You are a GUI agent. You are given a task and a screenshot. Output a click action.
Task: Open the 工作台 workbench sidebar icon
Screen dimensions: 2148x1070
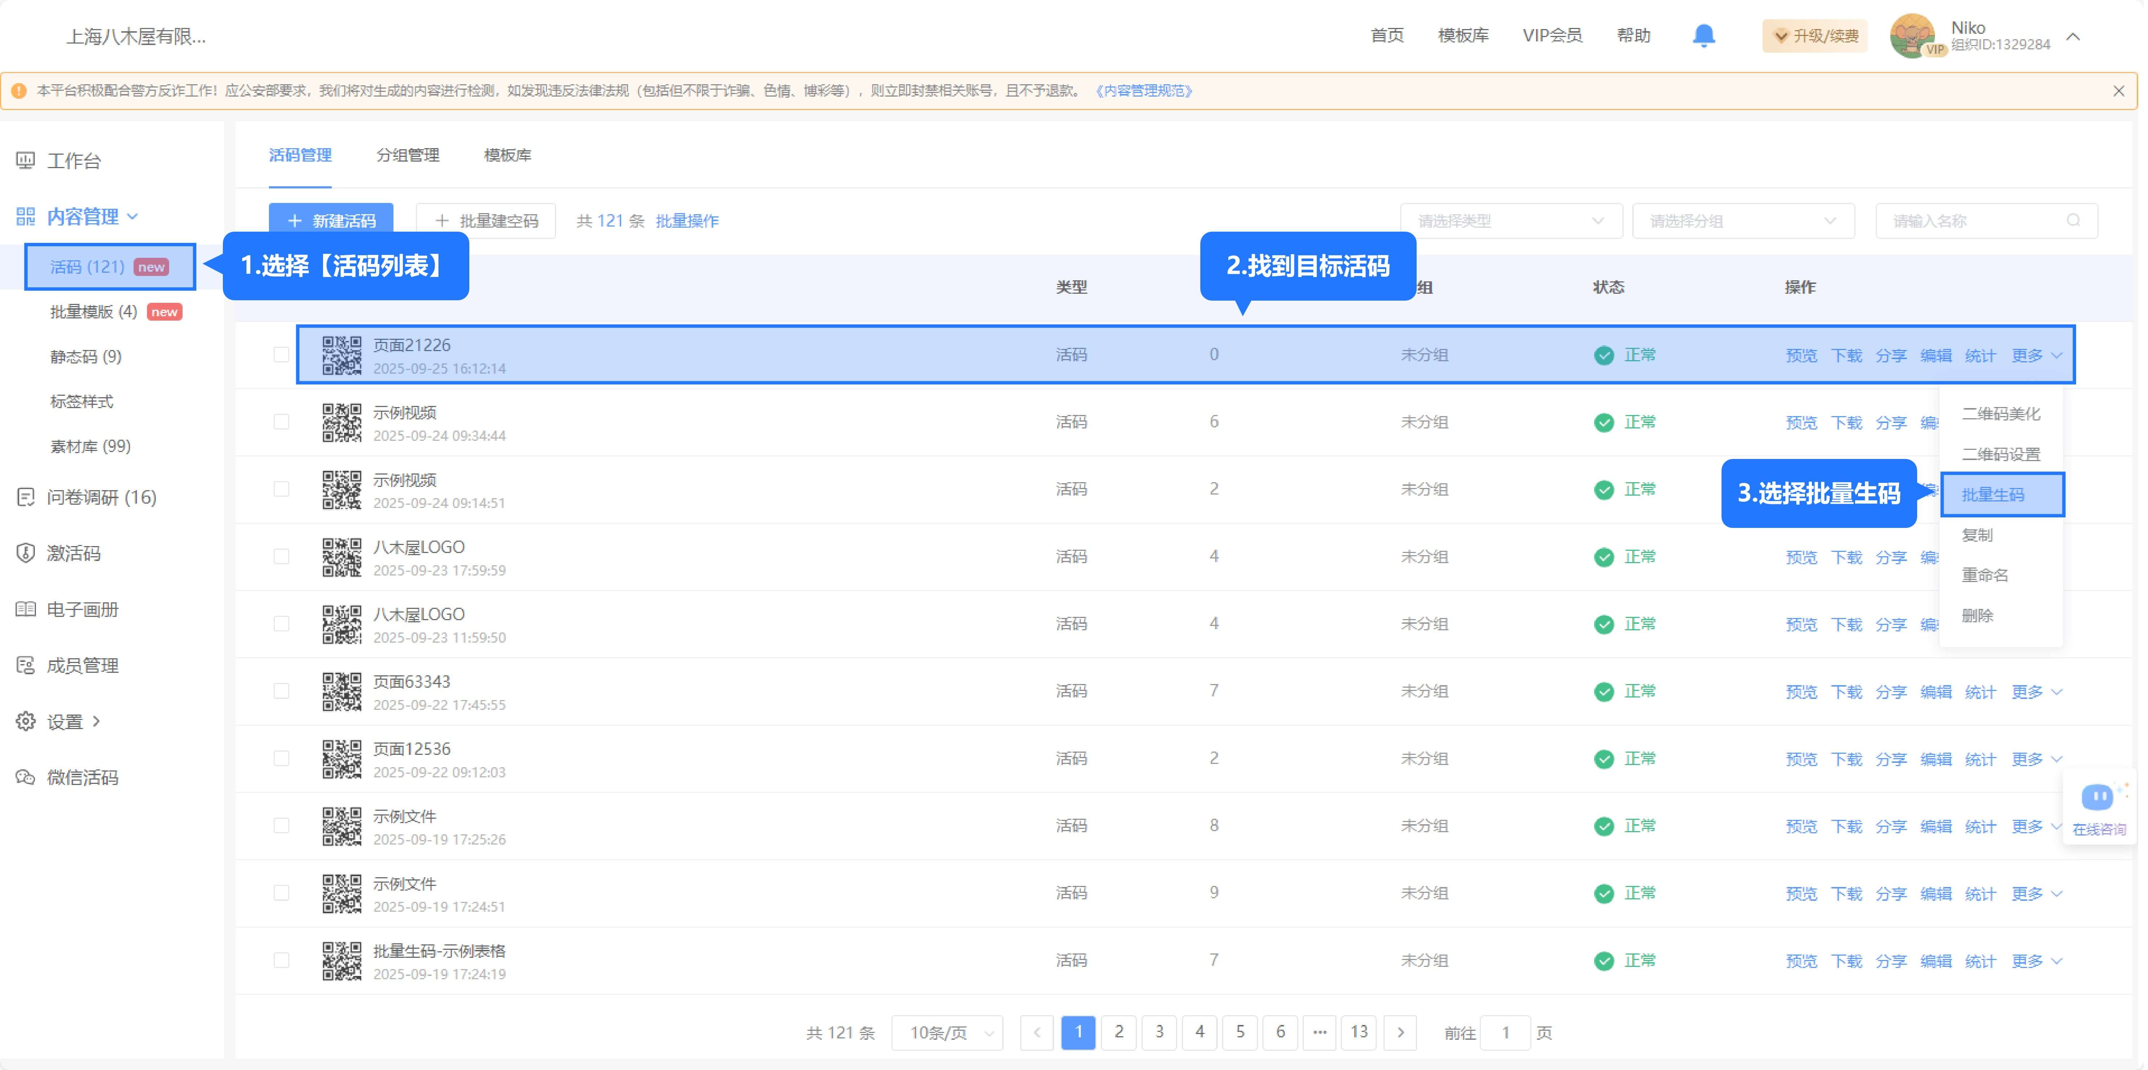click(26, 160)
